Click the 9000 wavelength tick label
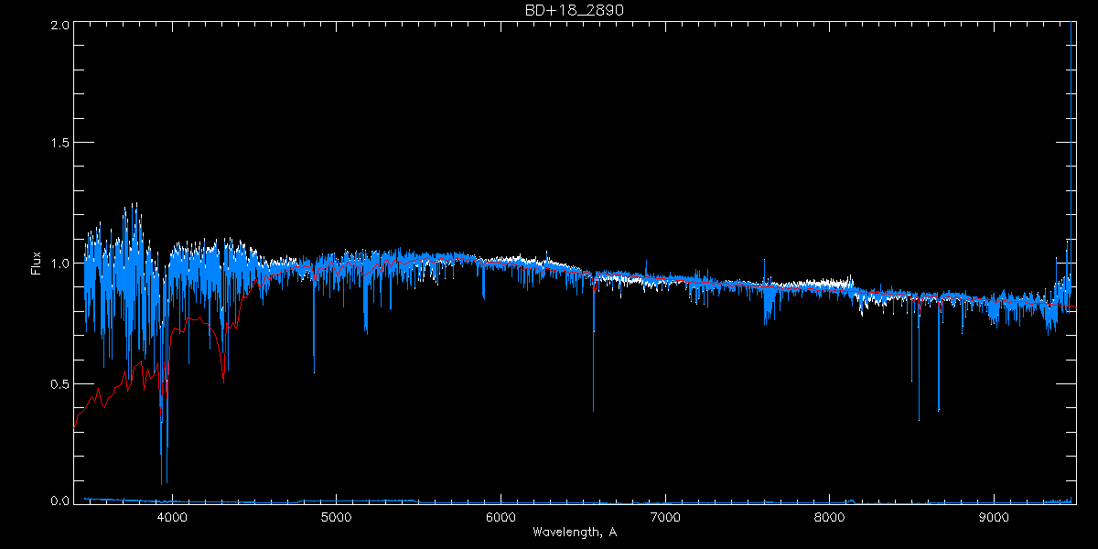 click(x=994, y=516)
